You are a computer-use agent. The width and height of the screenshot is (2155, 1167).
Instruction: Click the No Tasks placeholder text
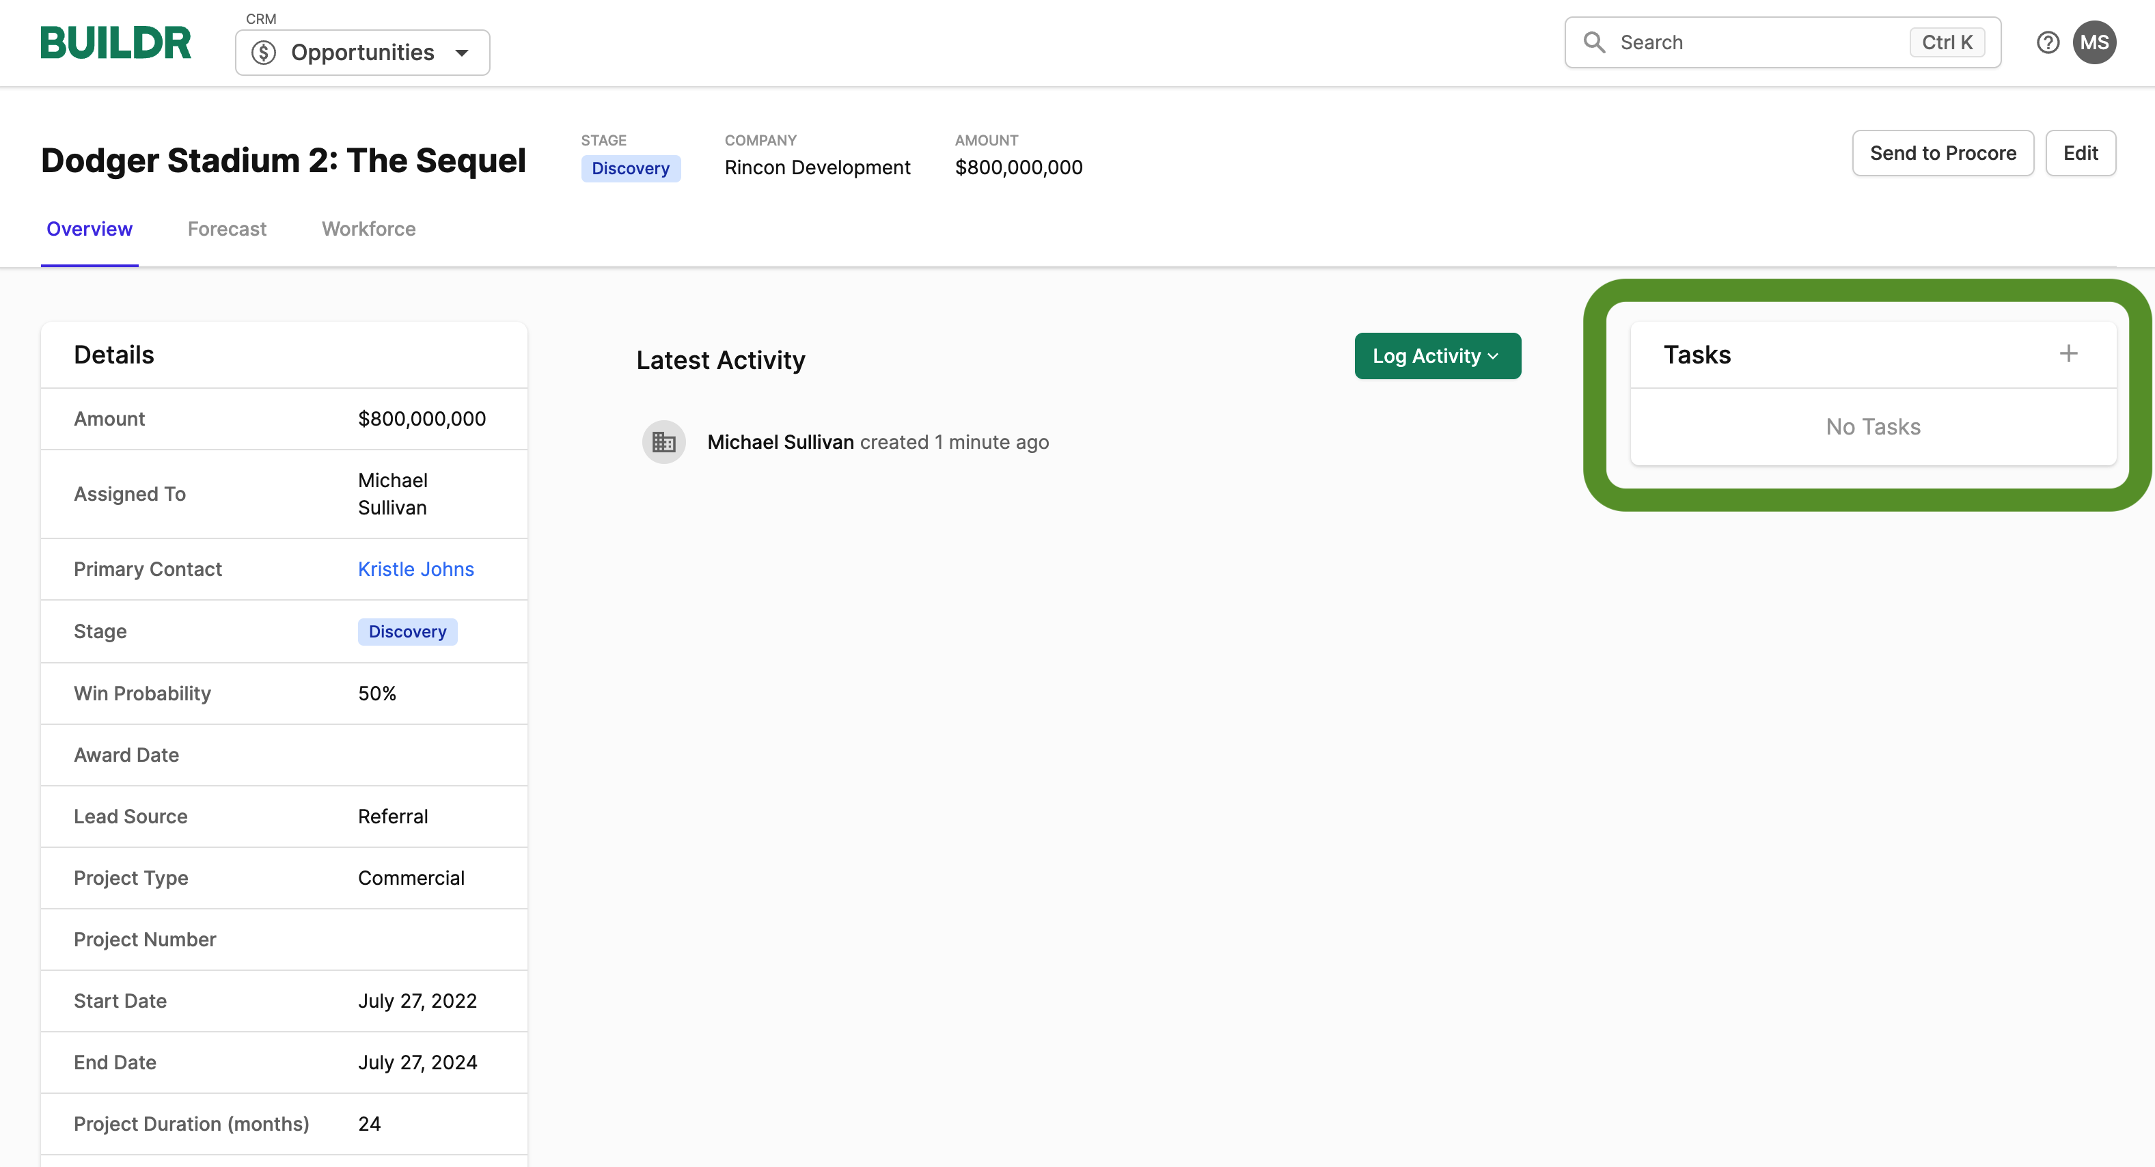pos(1872,426)
